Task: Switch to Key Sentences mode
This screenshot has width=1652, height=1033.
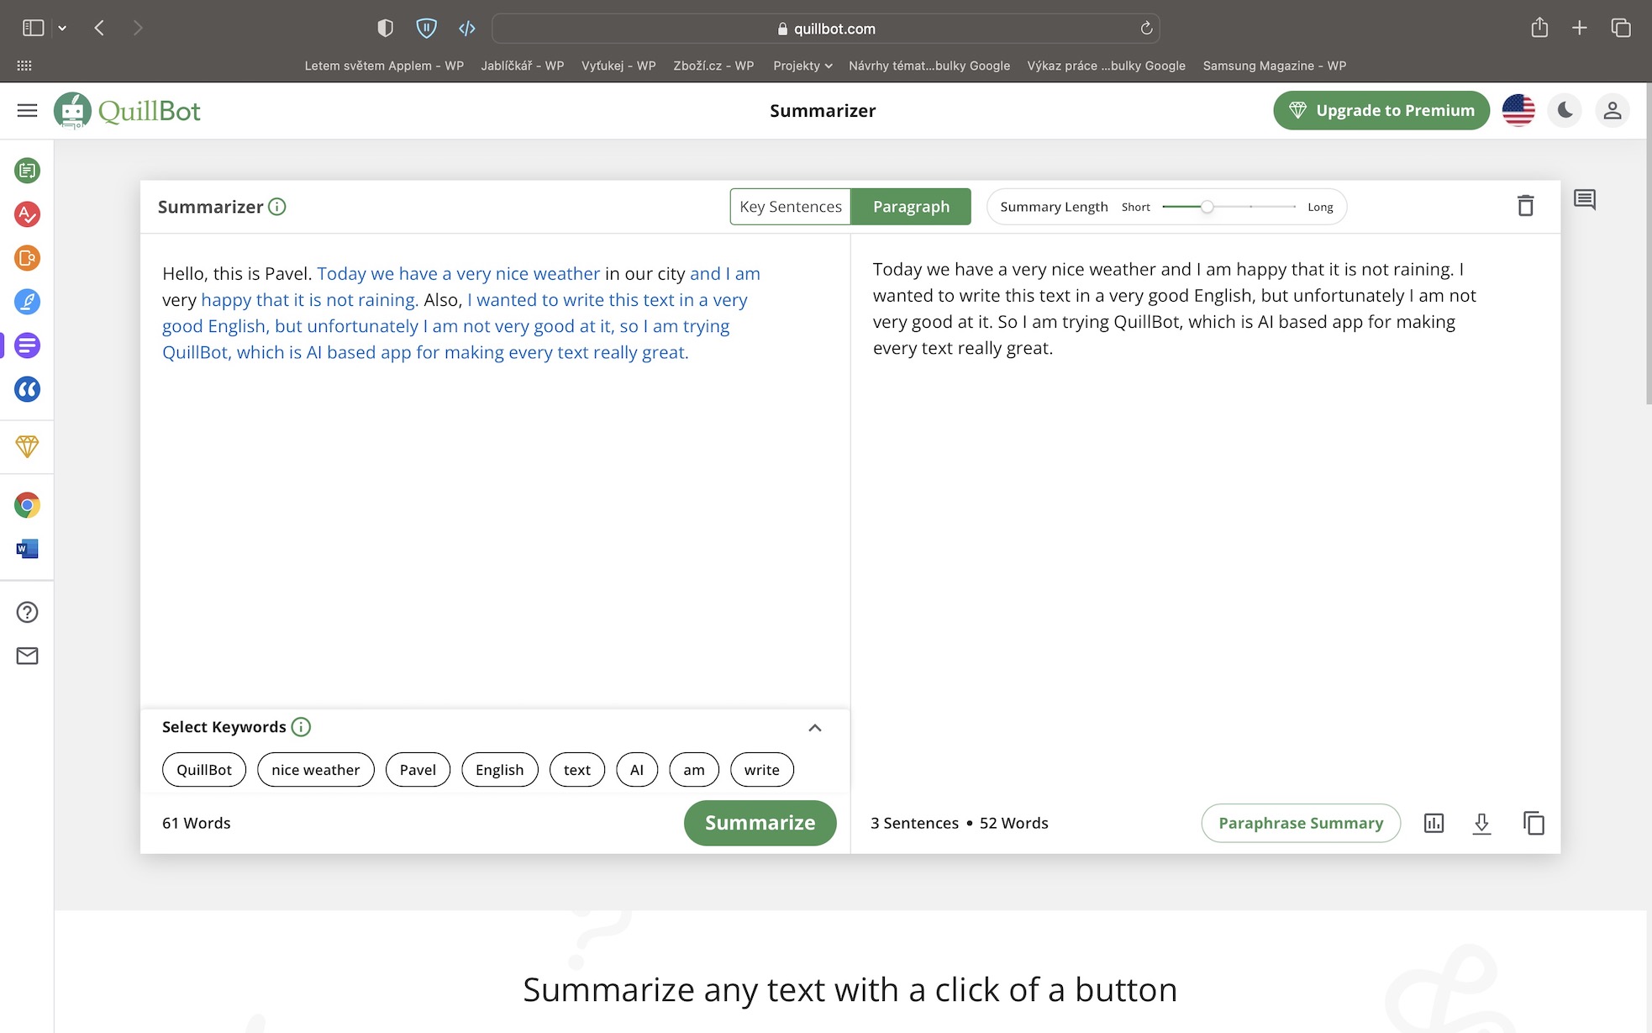Action: (790, 207)
